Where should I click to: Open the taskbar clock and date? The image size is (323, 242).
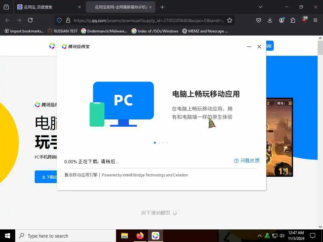pyautogui.click(x=296, y=236)
